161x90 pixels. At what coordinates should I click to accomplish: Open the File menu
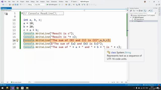(x=5, y=1)
